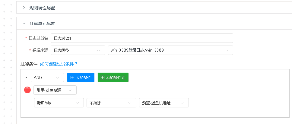Open the win_3389登录日志/win_3389 dropdown
This screenshot has width=292, height=124.
click(x=170, y=50)
